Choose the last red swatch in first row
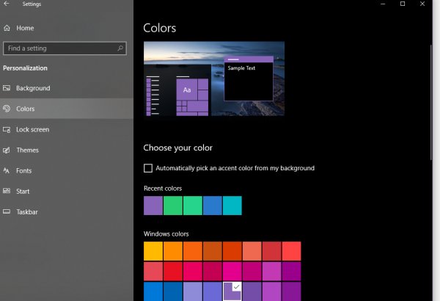 pos(292,251)
